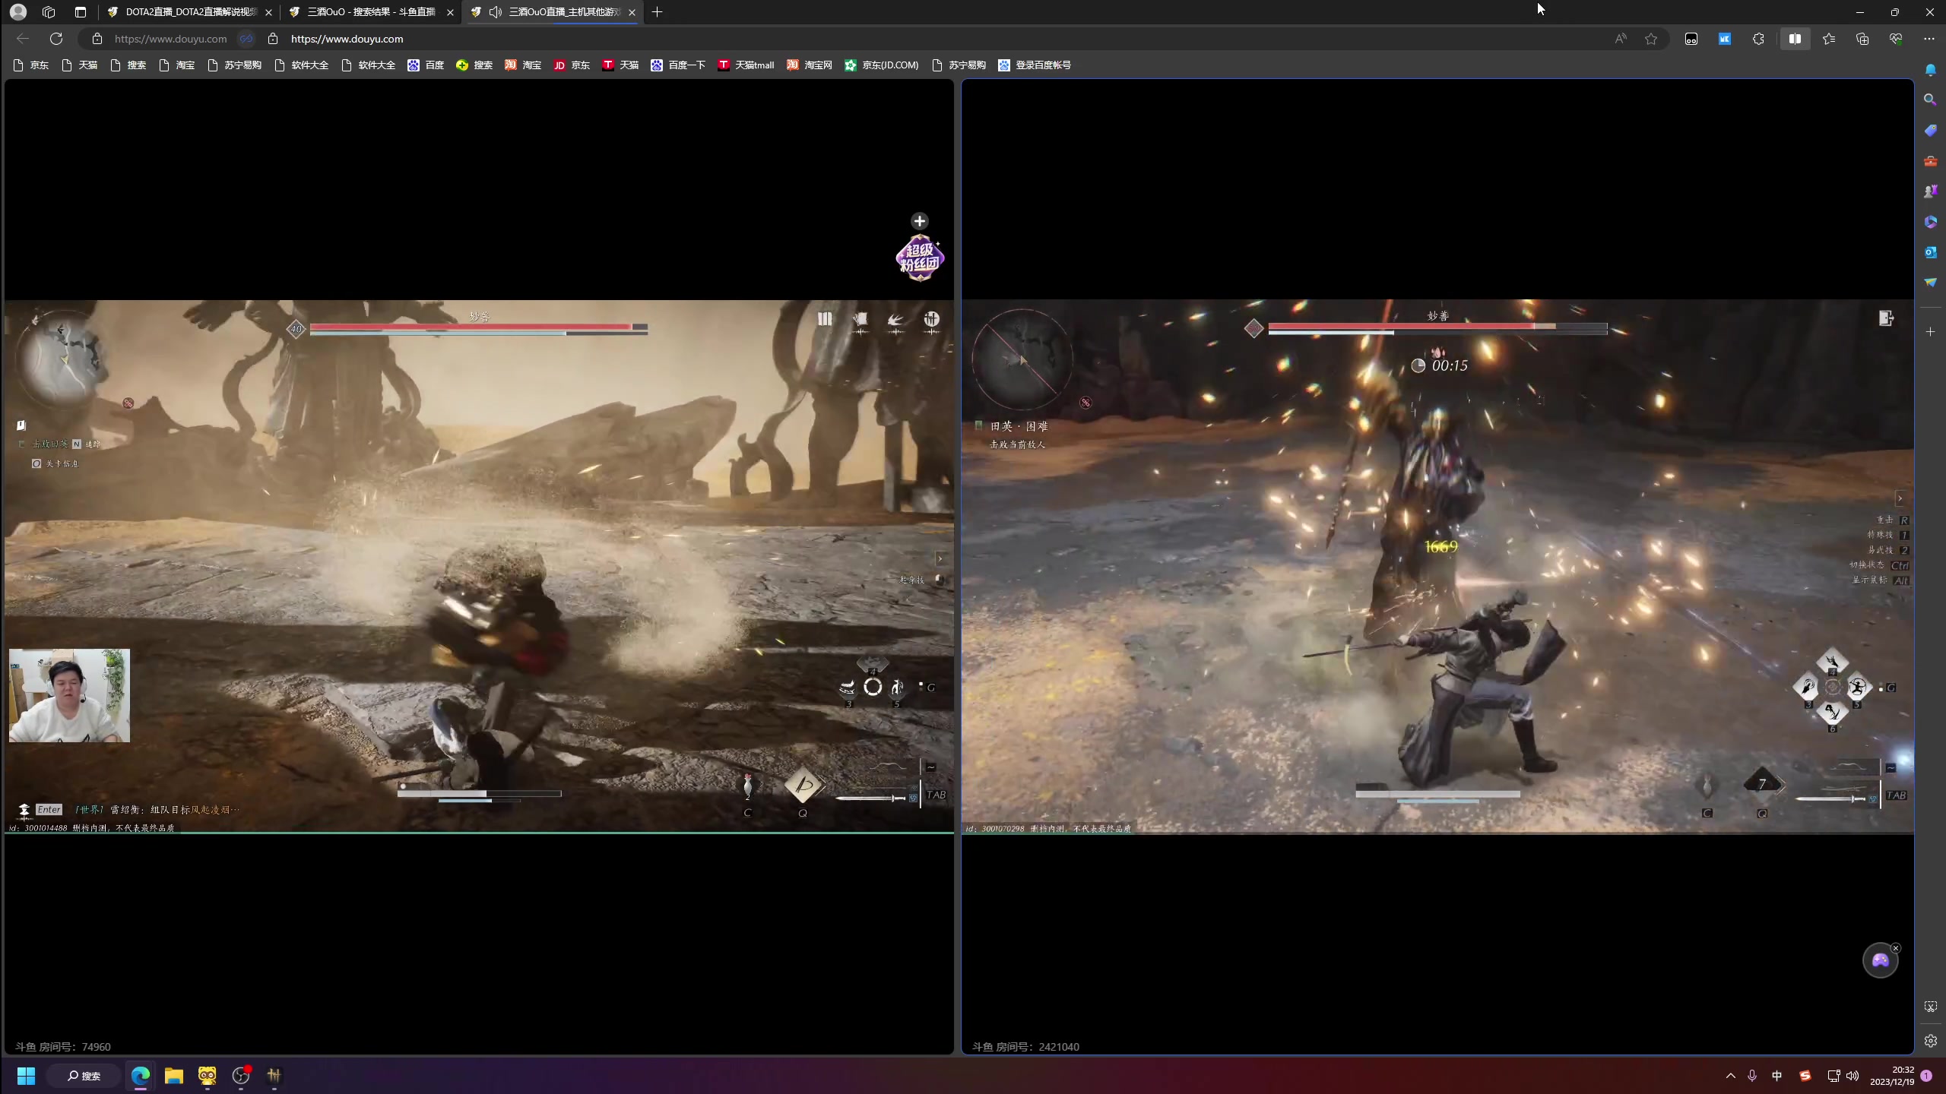This screenshot has height=1094, width=1946.
Task: Expand the right stream side arrow
Action: click(1900, 498)
